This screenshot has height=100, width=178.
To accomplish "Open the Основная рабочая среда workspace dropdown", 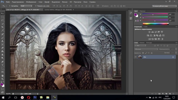I will tap(164, 6).
